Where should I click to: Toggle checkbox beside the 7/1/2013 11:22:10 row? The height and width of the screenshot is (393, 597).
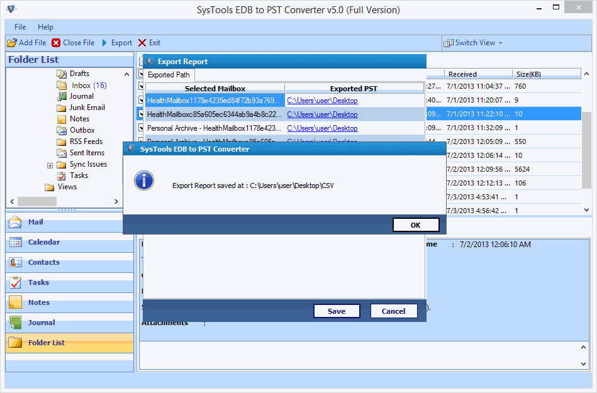click(140, 114)
